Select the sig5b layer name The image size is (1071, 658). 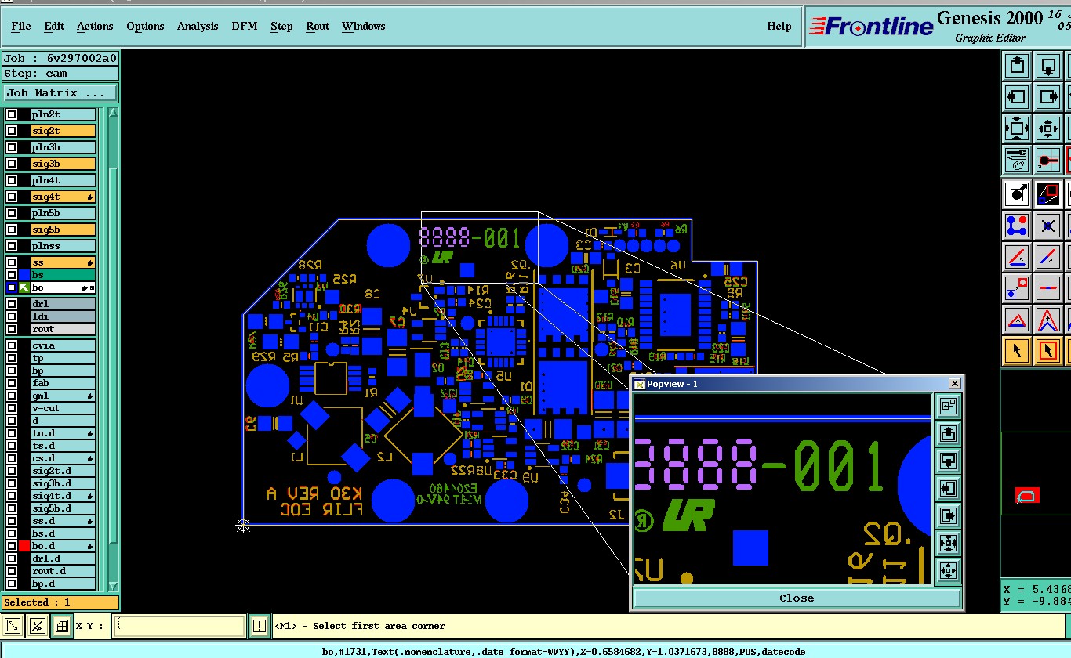[x=63, y=230]
